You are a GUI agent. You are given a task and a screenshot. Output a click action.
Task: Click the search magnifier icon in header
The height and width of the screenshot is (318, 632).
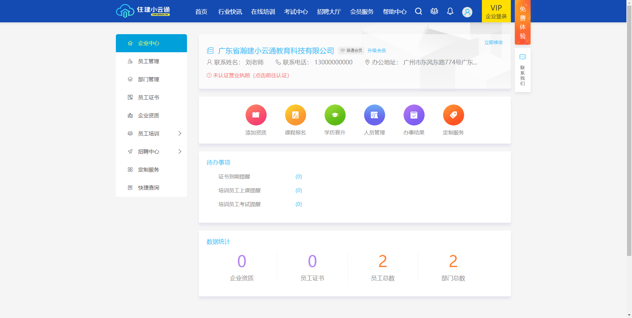point(418,11)
